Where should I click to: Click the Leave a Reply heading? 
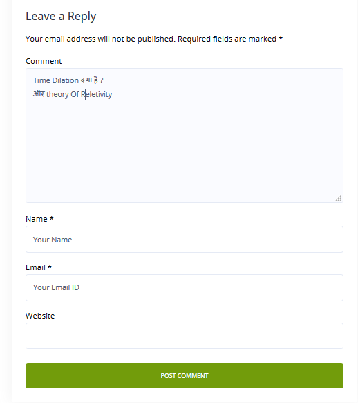pyautogui.click(x=61, y=16)
